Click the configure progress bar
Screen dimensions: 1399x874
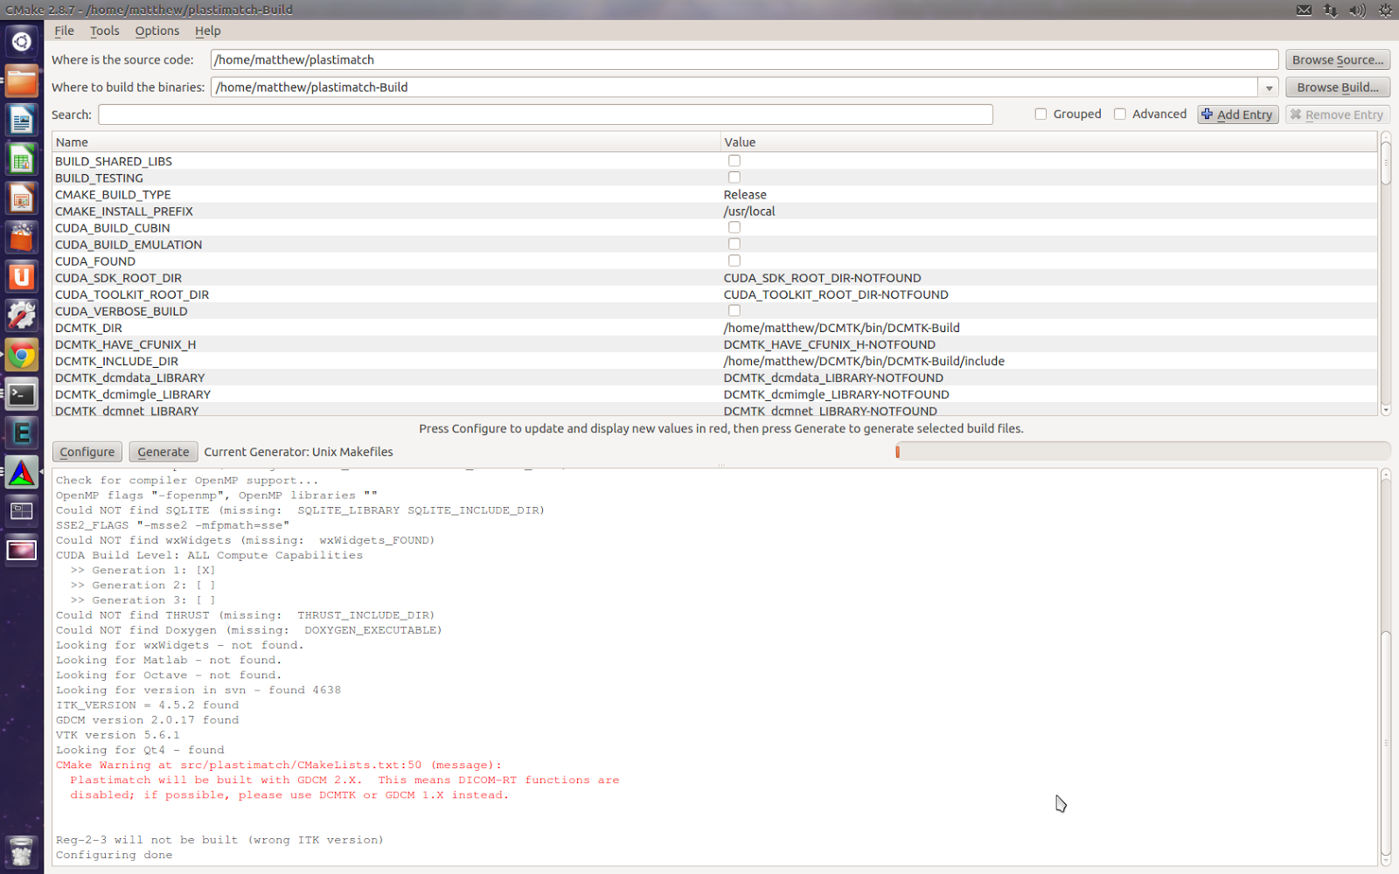(1142, 451)
